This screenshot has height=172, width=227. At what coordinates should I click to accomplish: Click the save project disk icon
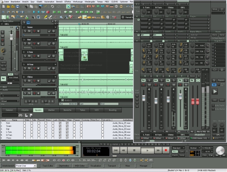pyautogui.click(x=17, y=7)
